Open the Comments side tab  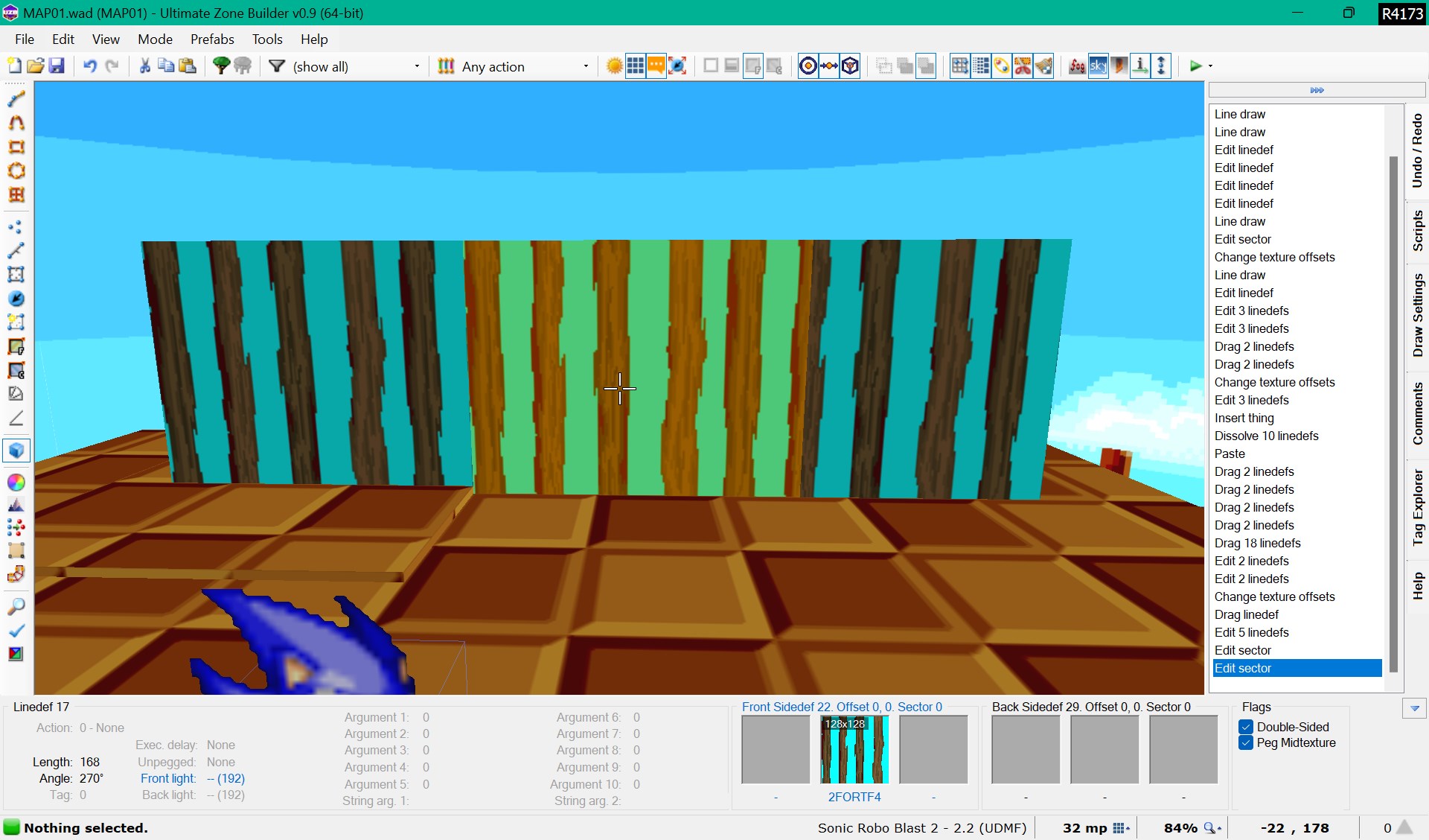click(1417, 414)
